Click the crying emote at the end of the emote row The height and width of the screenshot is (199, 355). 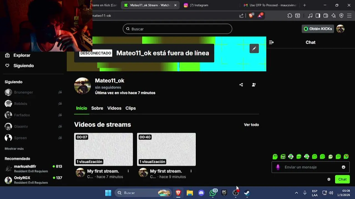point(346,157)
